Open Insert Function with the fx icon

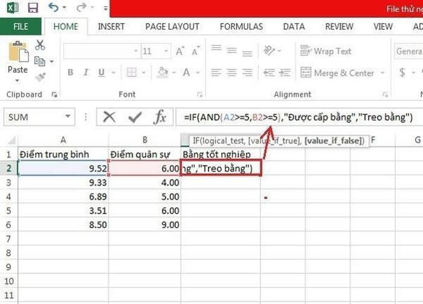(160, 117)
